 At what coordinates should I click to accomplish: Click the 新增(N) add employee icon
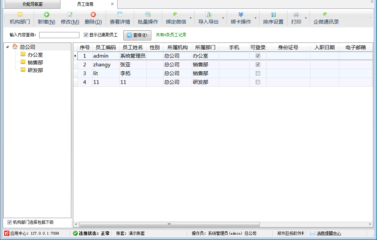point(47,14)
